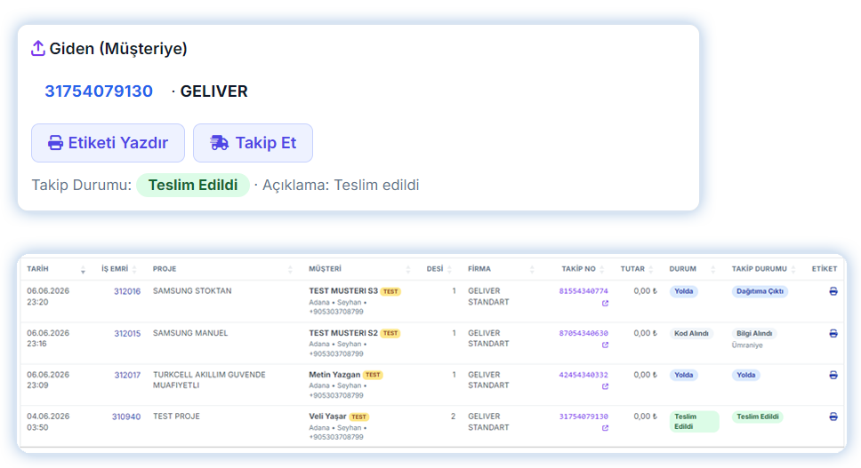Print label for work order 312017
The width and height of the screenshot is (861, 468).
(x=833, y=375)
